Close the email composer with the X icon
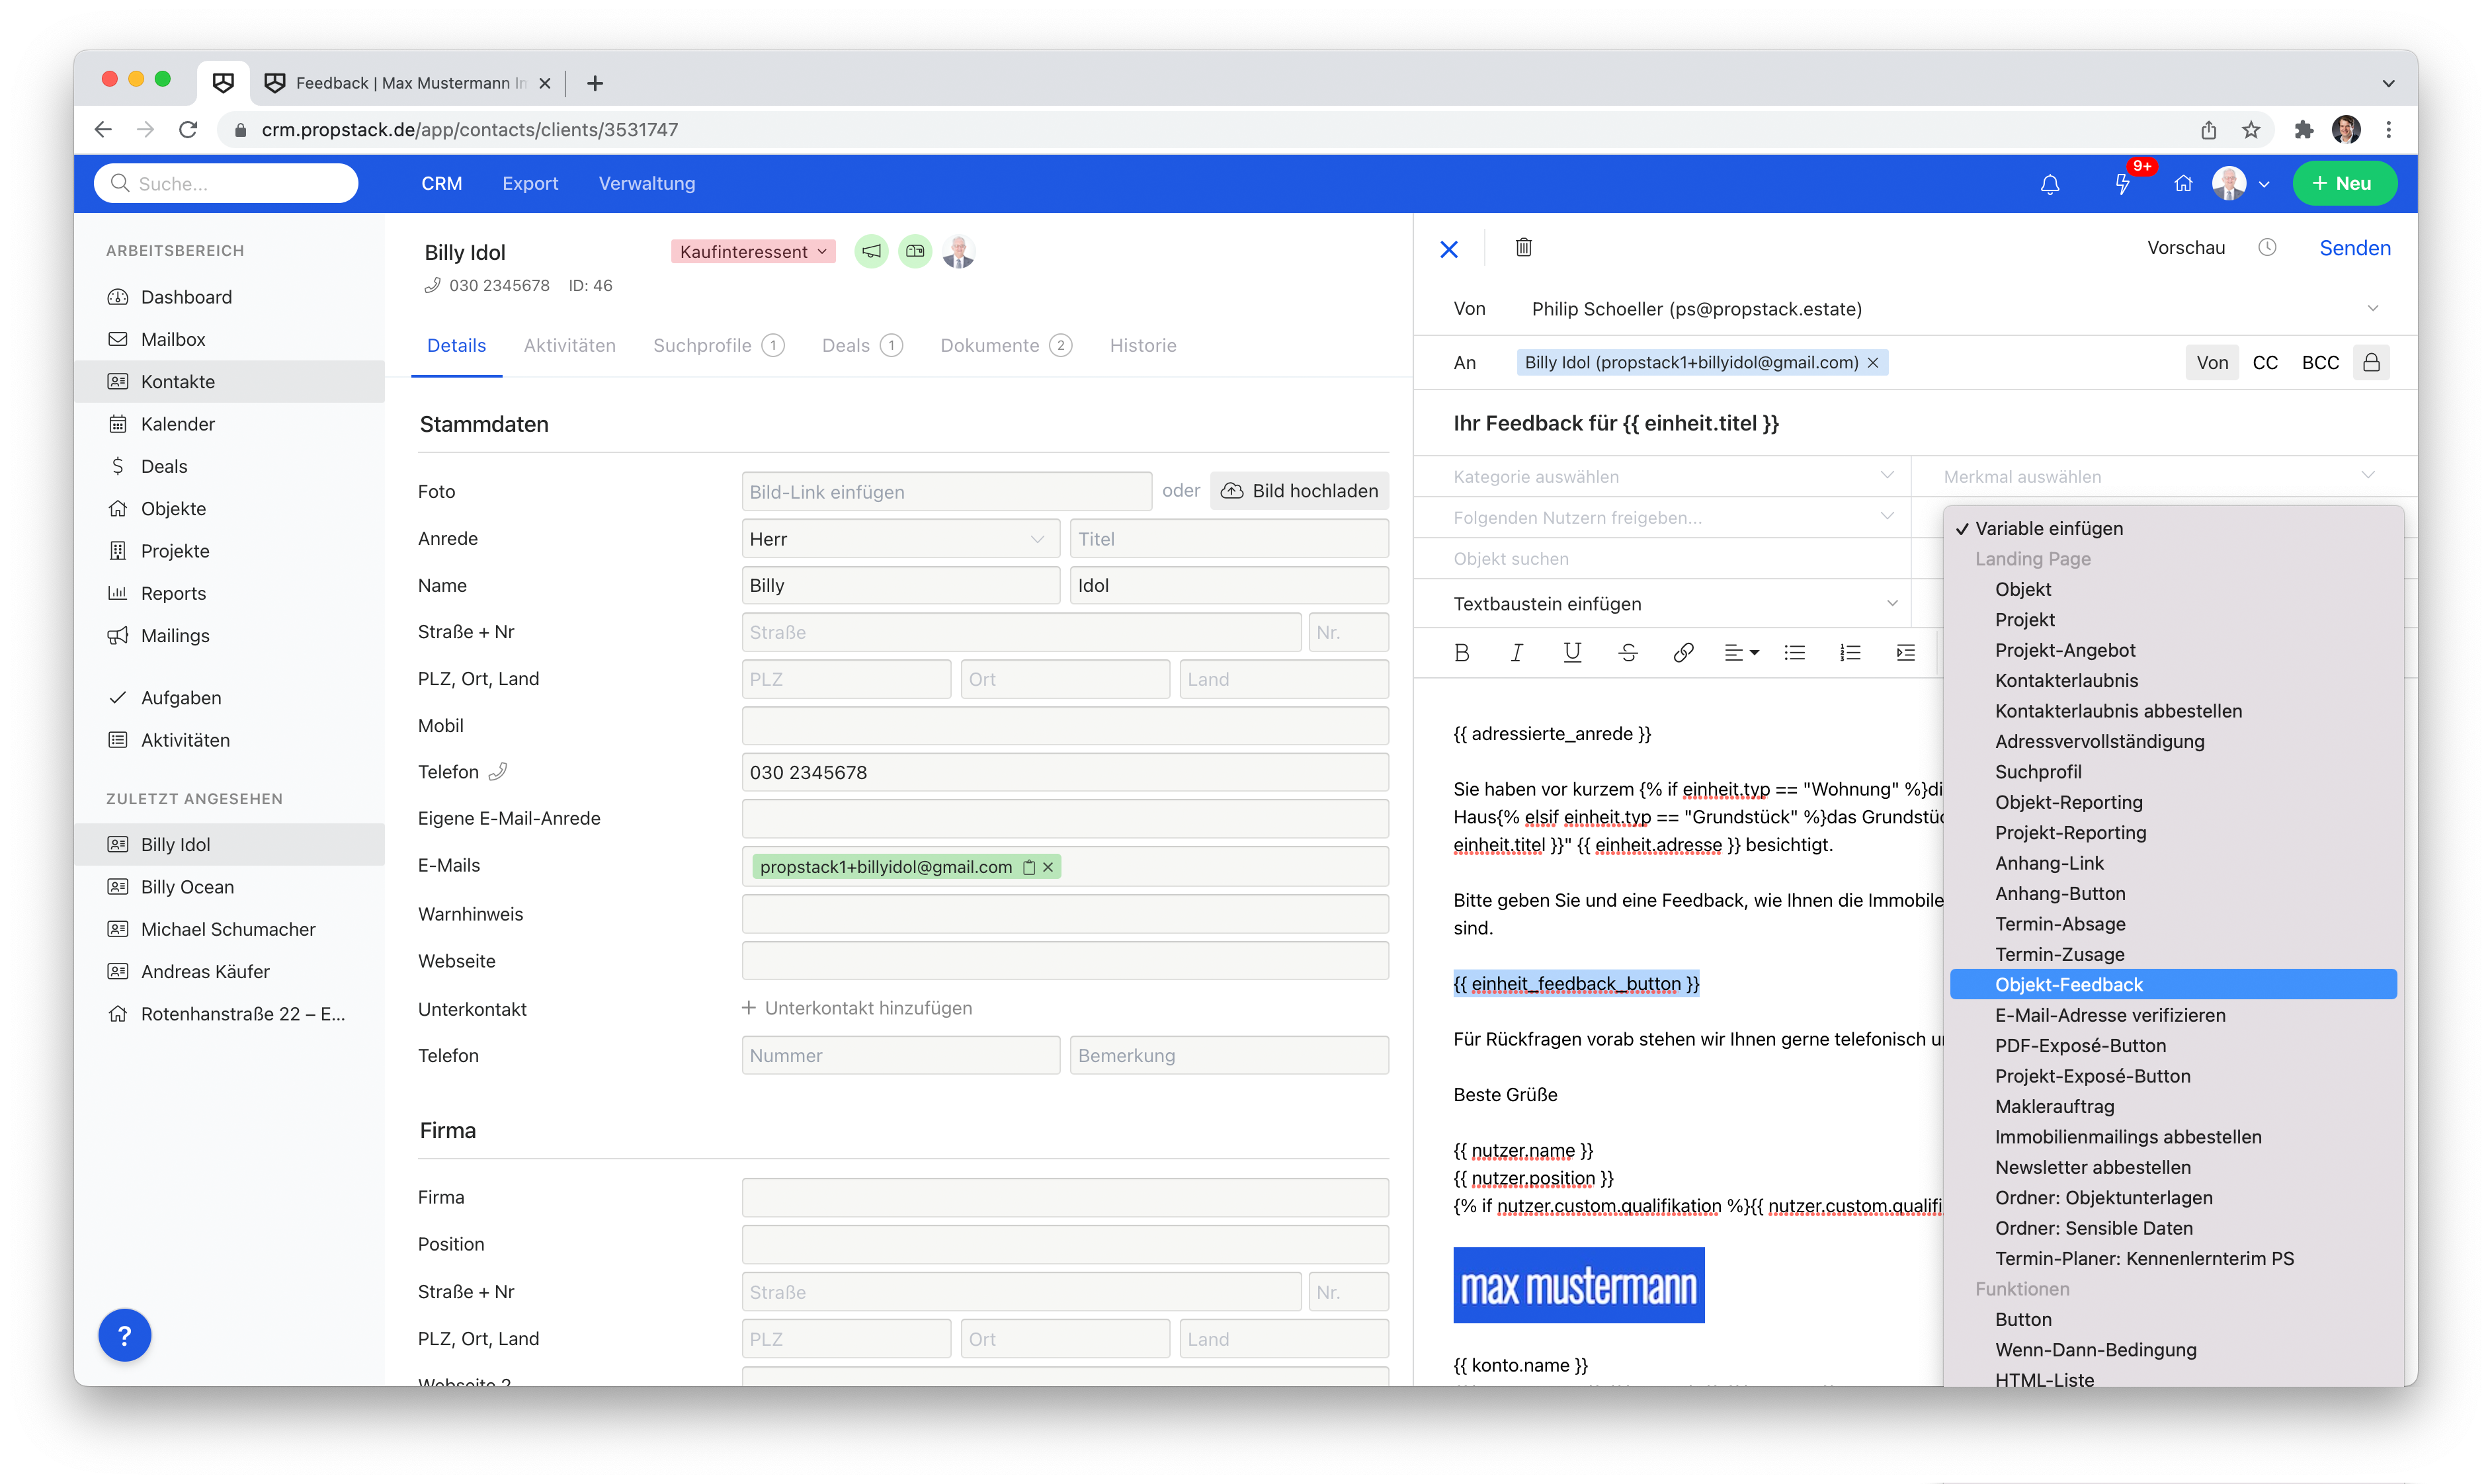The width and height of the screenshot is (2492, 1484). 1448,249
